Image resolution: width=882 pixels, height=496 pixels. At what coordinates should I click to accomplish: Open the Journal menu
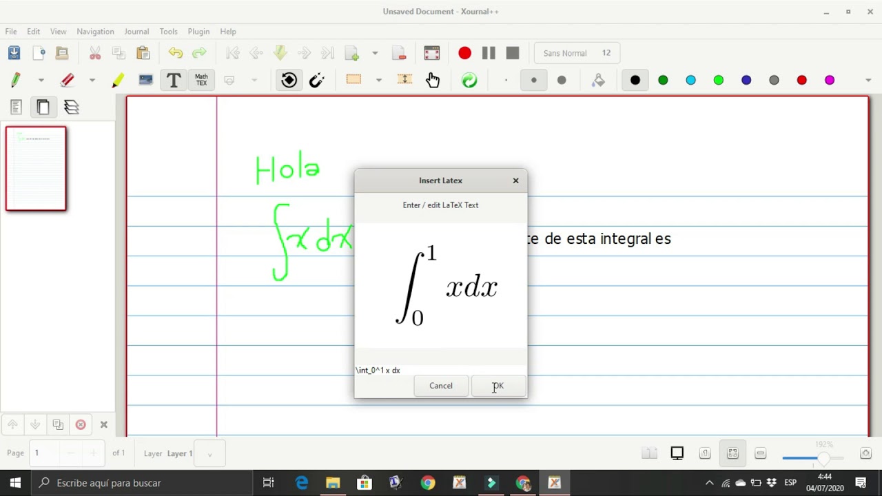click(136, 32)
